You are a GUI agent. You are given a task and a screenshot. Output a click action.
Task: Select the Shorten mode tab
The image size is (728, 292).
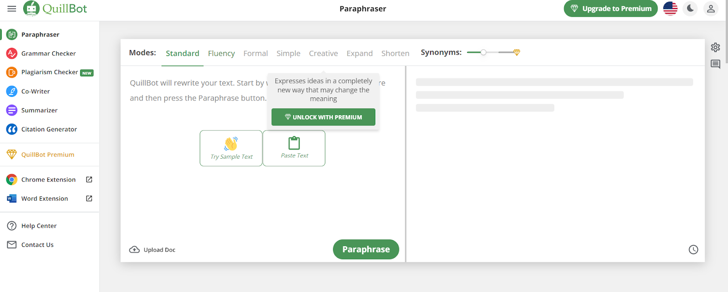(x=395, y=53)
